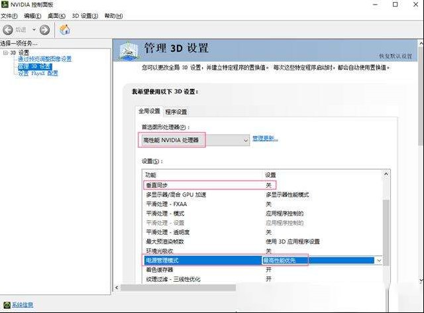Image resolution: width=424 pixels, height=313 pixels.
Task: Select 设置 PhysX 配置 tree item
Action: pos(38,74)
